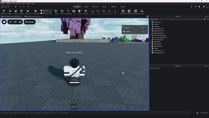Expand the Players node
209x118 pixels.
[x=151, y=24]
